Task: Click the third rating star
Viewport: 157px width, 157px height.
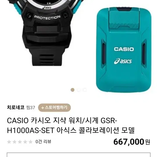Action: [x=20, y=142]
